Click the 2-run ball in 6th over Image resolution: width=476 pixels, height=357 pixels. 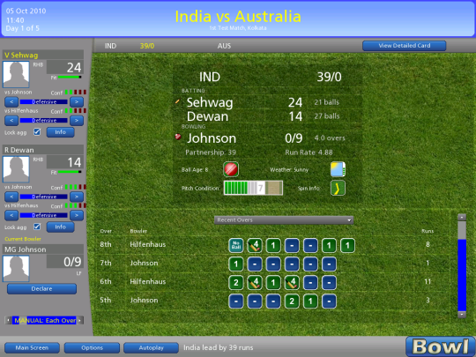coord(236,283)
